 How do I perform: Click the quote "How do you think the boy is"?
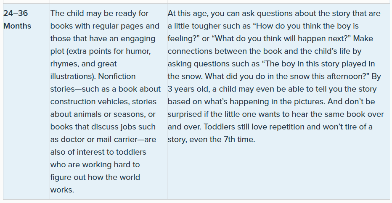point(306,26)
